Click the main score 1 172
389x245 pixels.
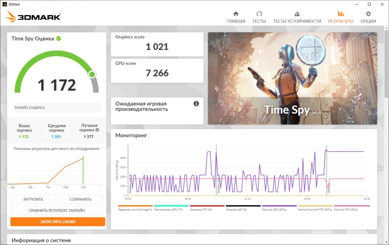(x=57, y=85)
